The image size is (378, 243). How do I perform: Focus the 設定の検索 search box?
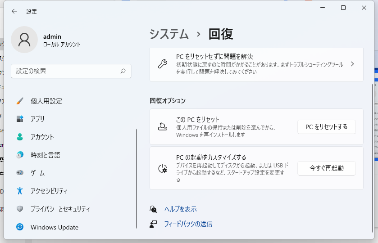(71, 71)
